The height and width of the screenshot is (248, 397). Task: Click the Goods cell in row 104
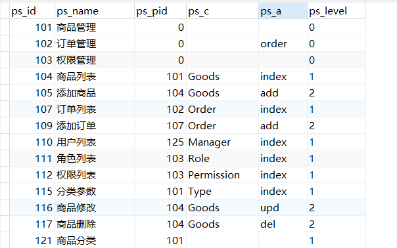(x=222, y=77)
